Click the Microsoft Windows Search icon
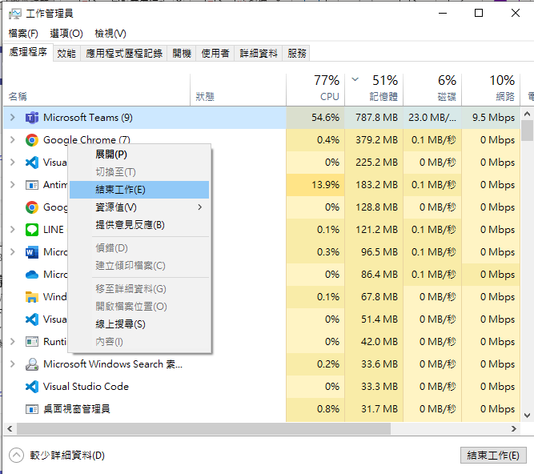This screenshot has width=534, height=474. [x=32, y=364]
